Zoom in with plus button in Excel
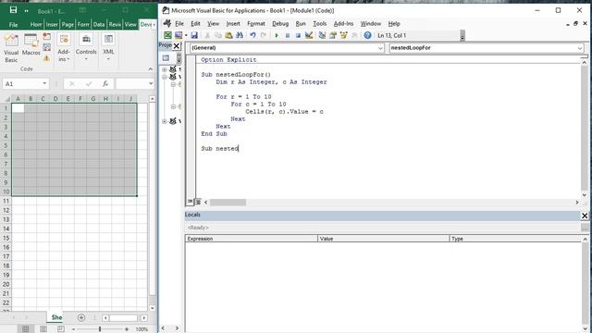The width and height of the screenshot is (592, 333). point(127,329)
